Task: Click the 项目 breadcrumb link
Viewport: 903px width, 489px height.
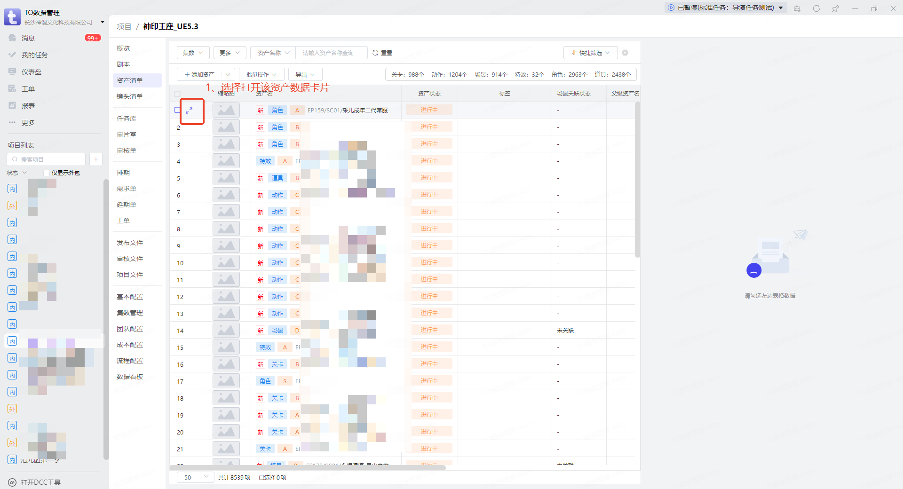Action: click(124, 26)
